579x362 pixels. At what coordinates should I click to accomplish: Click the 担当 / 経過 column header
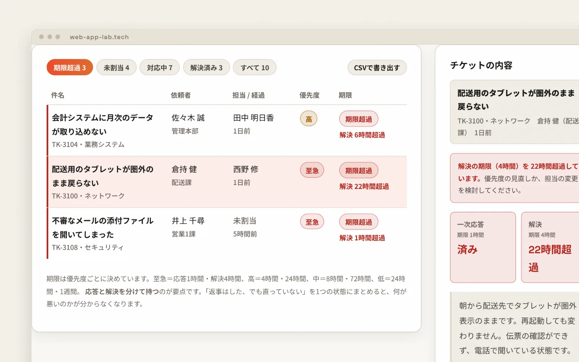(249, 95)
